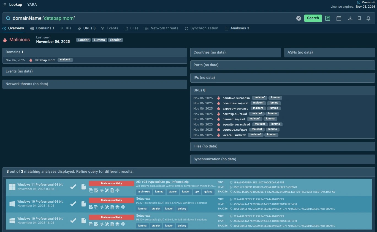Open the URLs 8 tab
377x232 pixels.
tap(86, 28)
